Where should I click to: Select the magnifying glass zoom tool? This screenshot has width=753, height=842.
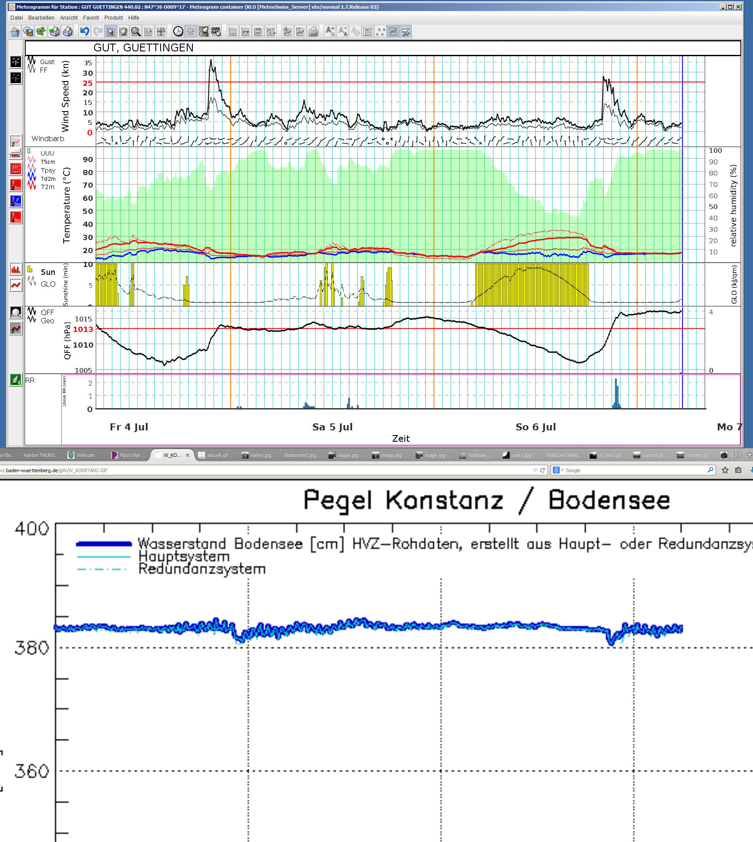tap(136, 31)
